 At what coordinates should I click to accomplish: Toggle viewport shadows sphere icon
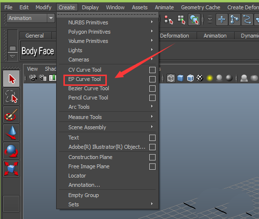point(219,78)
